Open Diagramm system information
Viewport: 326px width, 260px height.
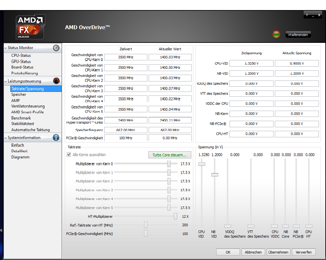20,157
